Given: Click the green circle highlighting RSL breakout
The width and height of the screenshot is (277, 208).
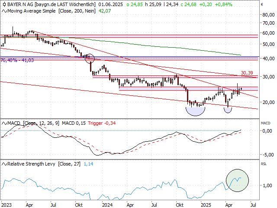Looking at the screenshot, I should coord(238,181).
